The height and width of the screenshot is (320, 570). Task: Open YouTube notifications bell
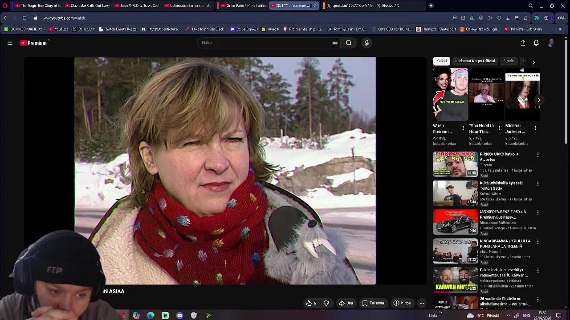coord(536,43)
